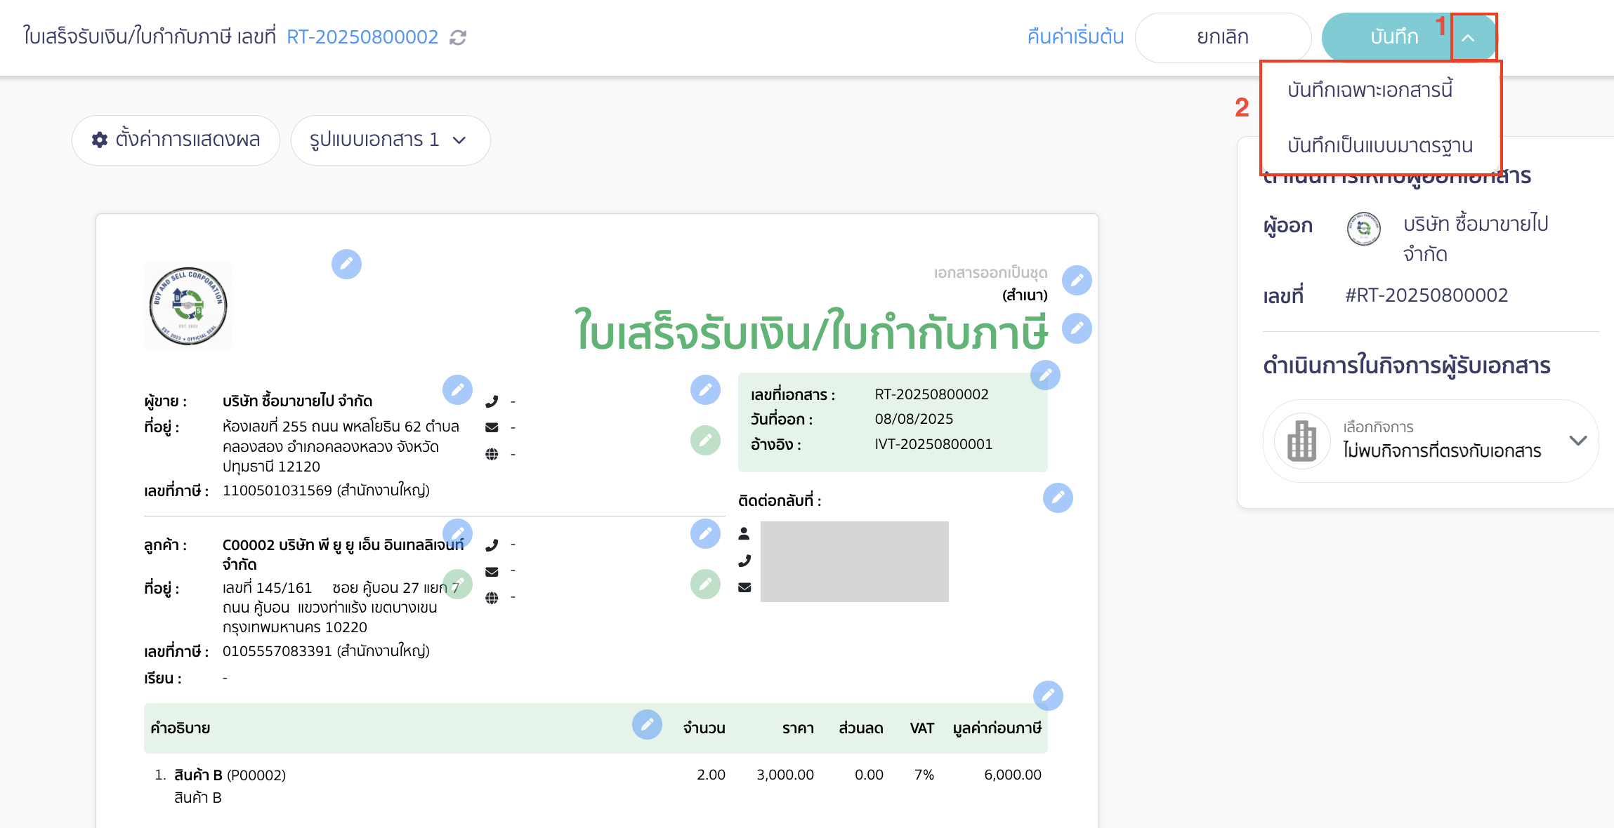
Task: Click the pencil next to เอกสารออกเป็นชุด
Action: (1078, 280)
